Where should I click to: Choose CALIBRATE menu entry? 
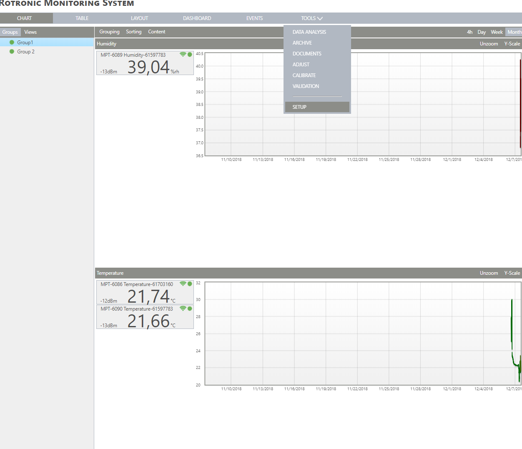304,75
